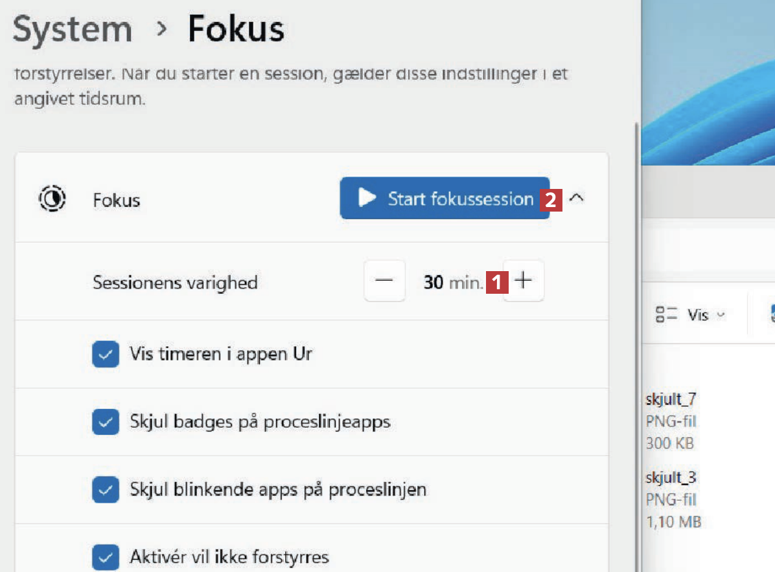775x572 pixels.
Task: Click the Fokus breadcrumb title
Action: point(236,30)
